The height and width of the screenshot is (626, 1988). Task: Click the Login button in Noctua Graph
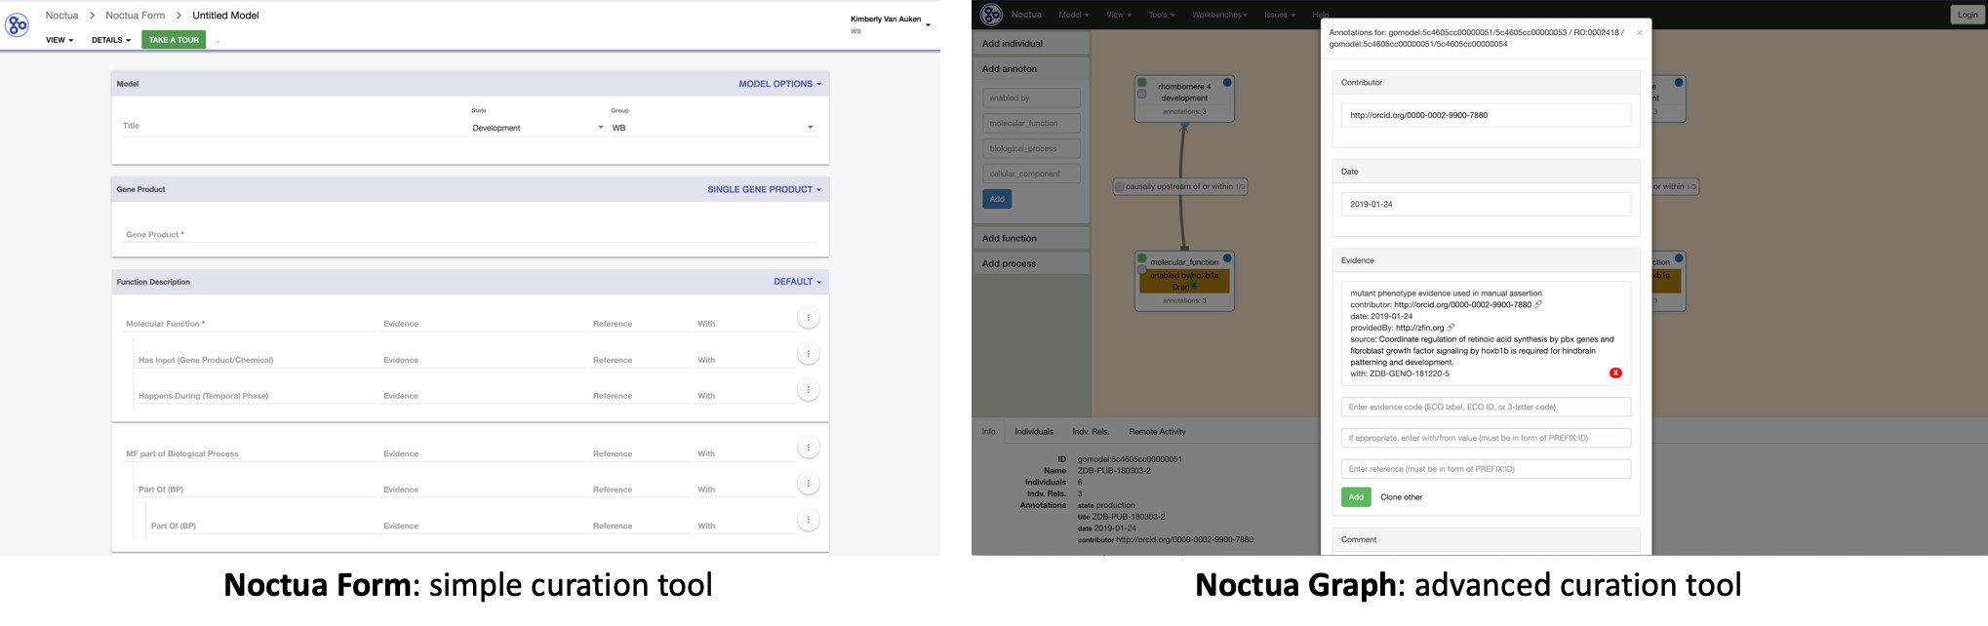point(1967,15)
